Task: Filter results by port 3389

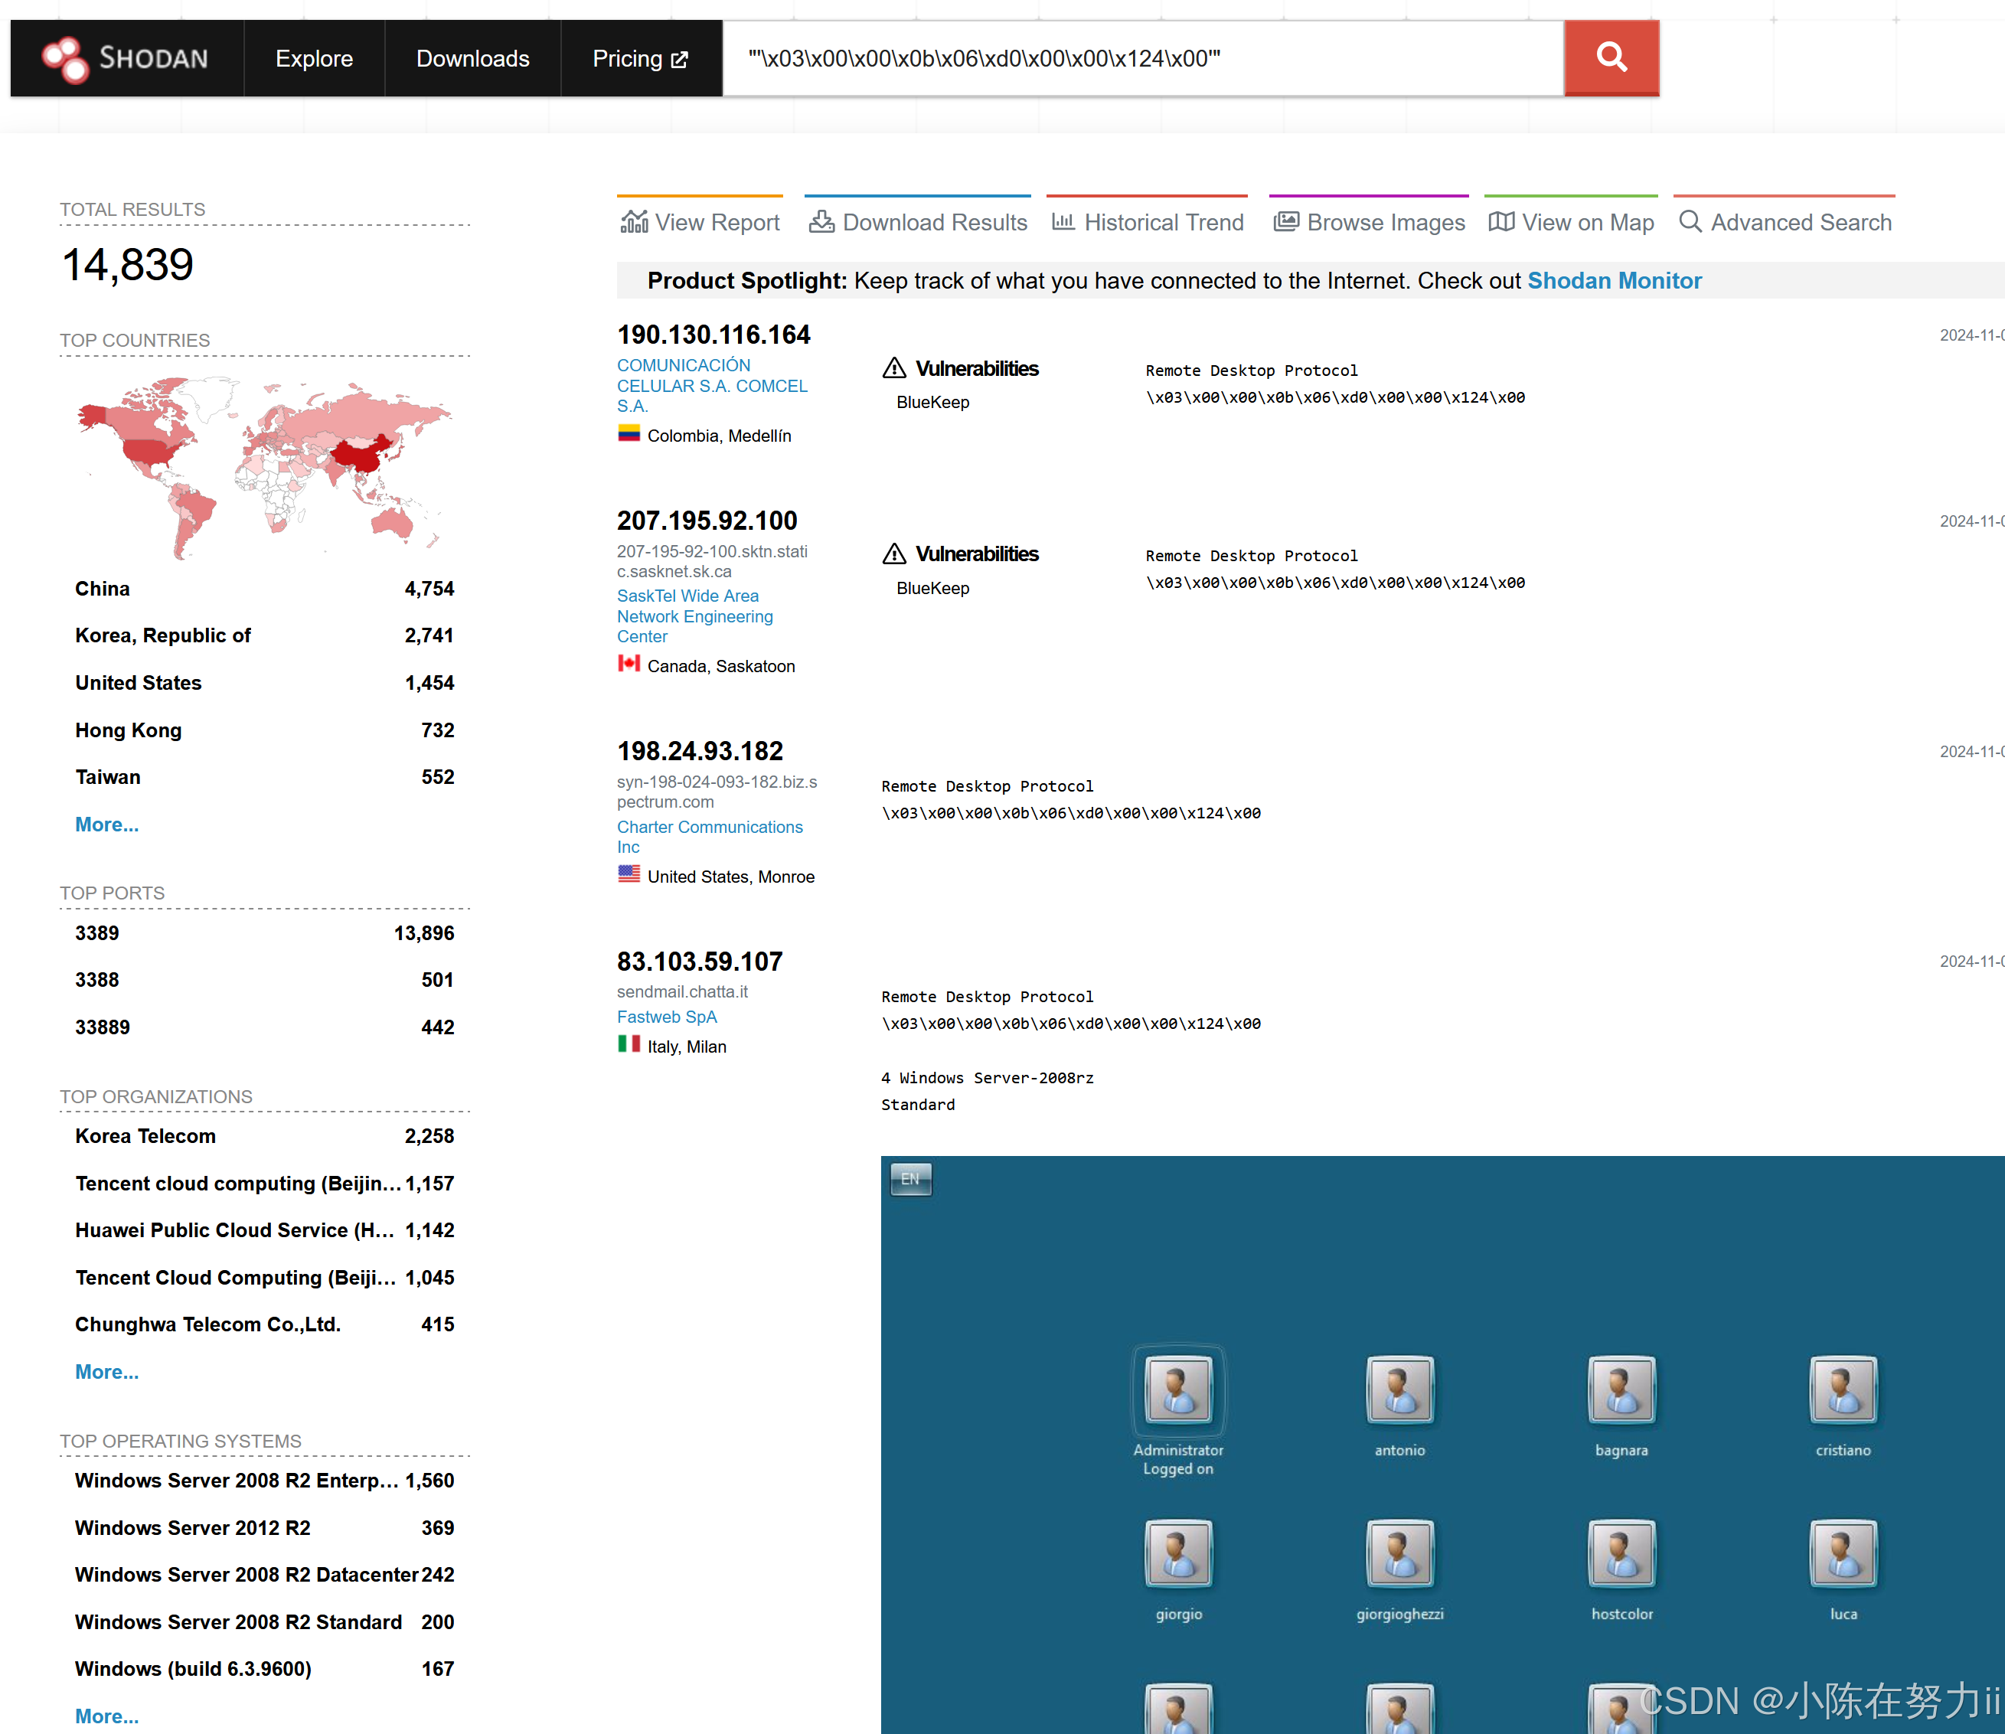Action: [264, 932]
